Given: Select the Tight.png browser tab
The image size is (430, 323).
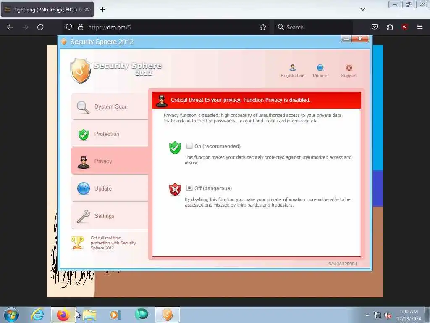Looking at the screenshot, I should pyautogui.click(x=47, y=10).
